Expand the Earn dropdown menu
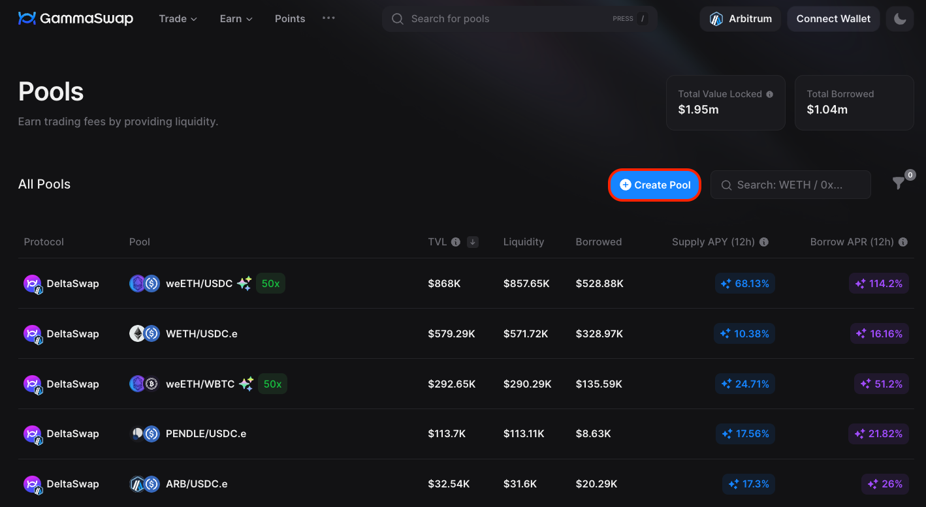The image size is (926, 507). click(x=236, y=19)
